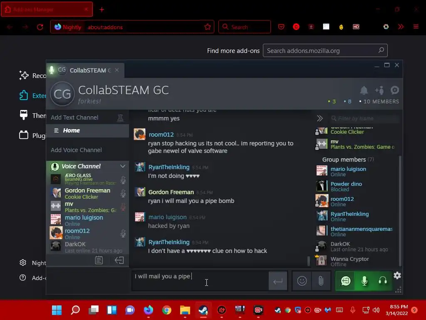The height and width of the screenshot is (320, 426).
Task: Click the HD extension icon in toolbar
Action: click(356, 27)
